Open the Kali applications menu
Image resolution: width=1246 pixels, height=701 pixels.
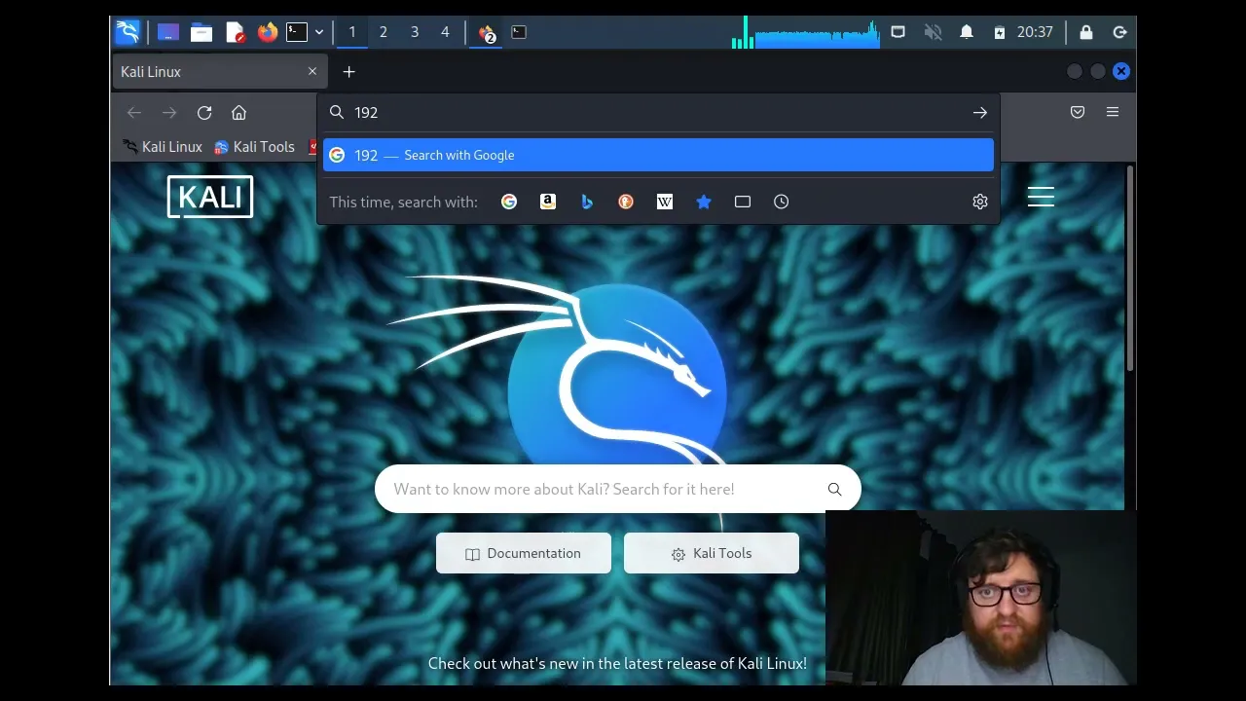[x=128, y=32]
